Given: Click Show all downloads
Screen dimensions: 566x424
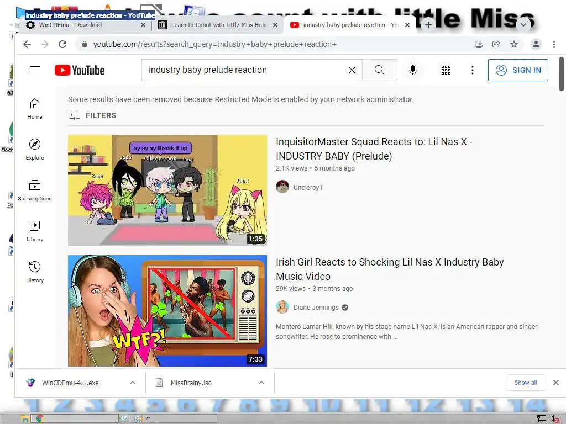Looking at the screenshot, I should (x=526, y=383).
